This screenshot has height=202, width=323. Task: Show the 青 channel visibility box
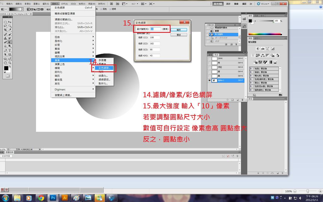[x=209, y=63]
